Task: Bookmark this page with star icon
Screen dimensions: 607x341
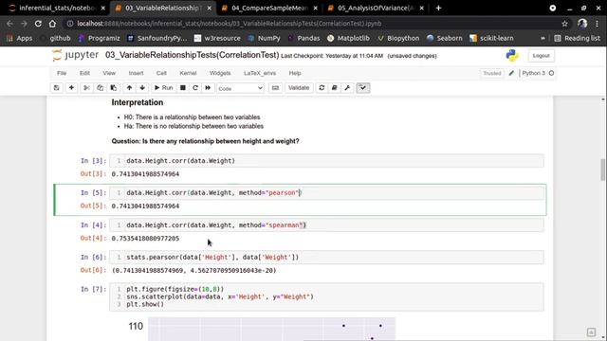Action: [564, 24]
